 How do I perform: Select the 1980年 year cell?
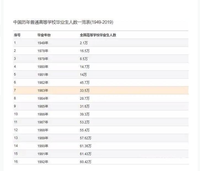click(x=43, y=67)
